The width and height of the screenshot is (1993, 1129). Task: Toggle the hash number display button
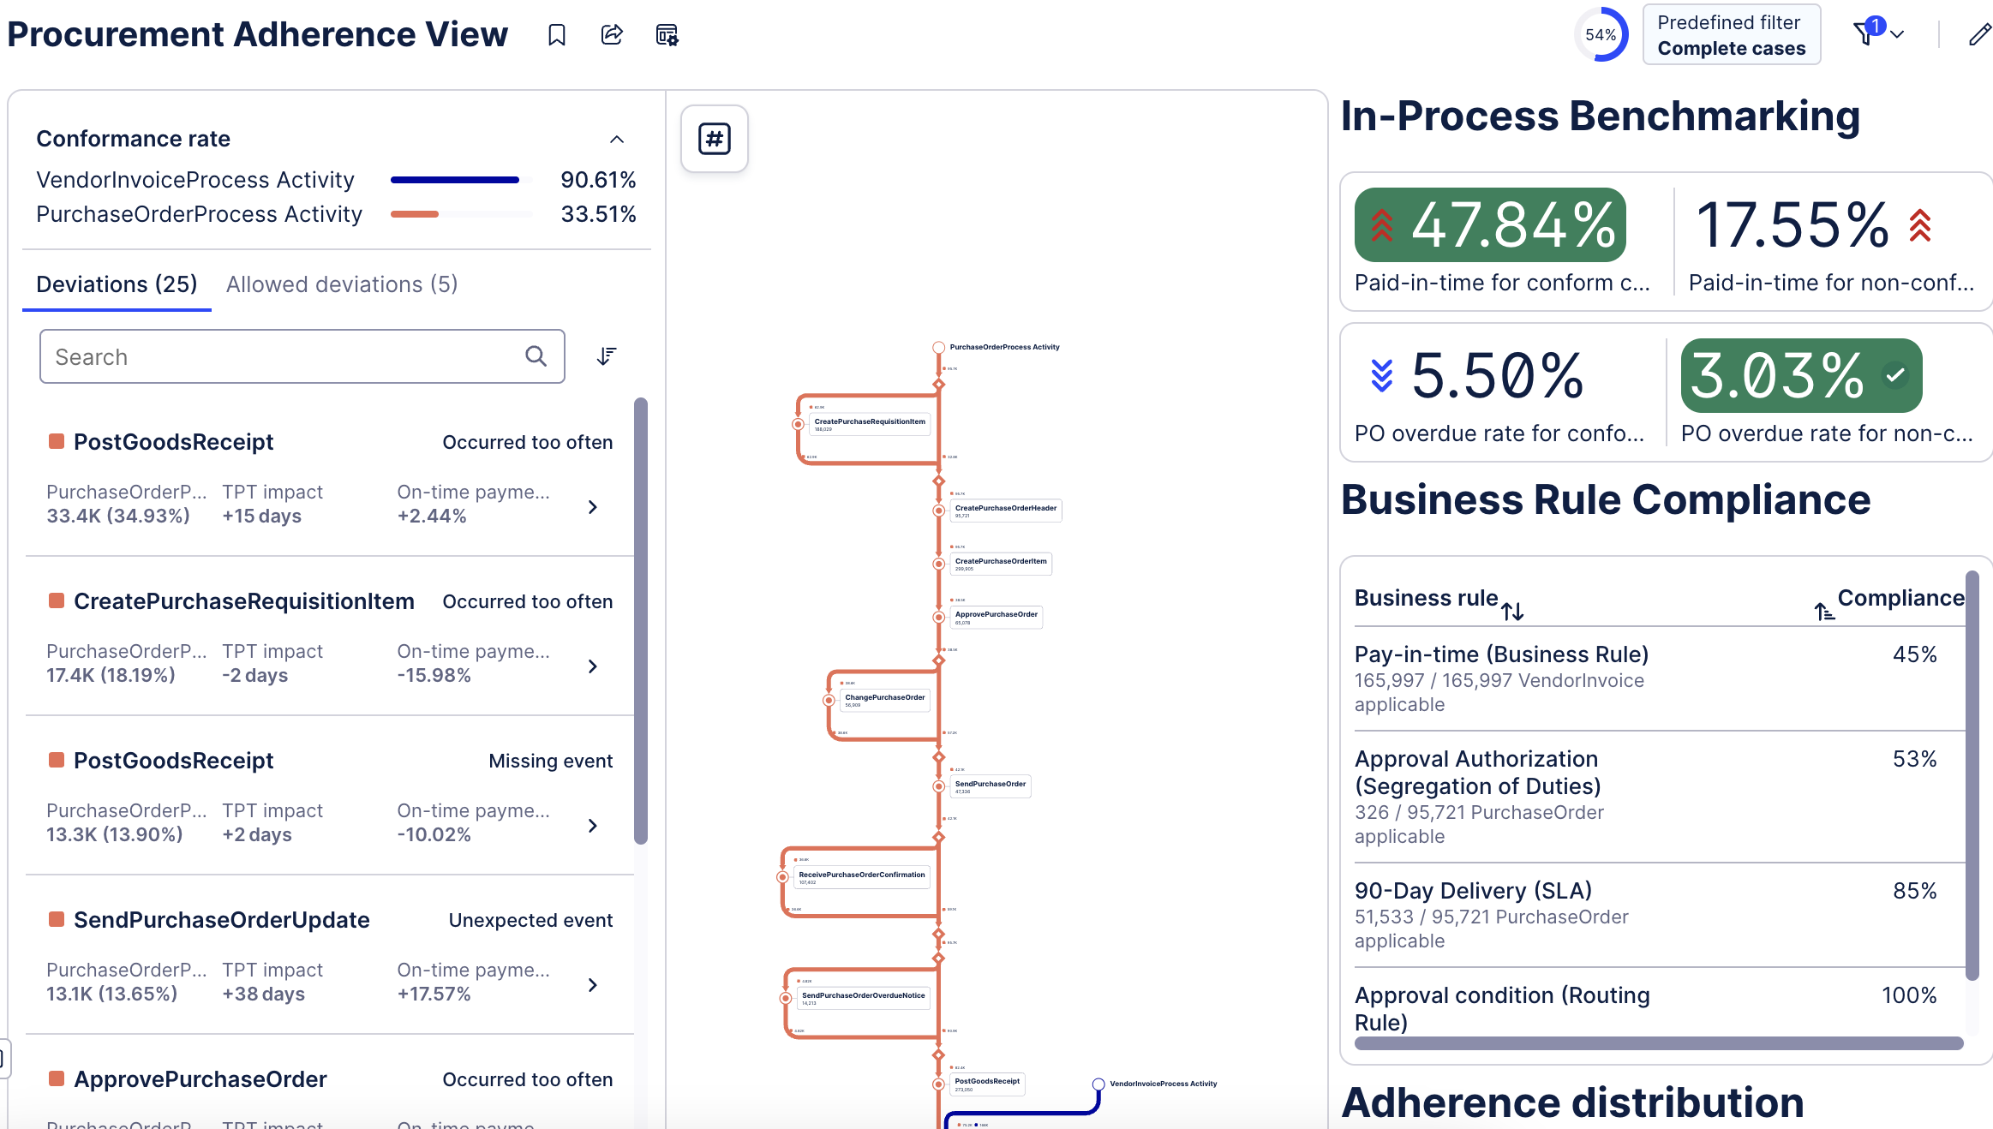714,139
